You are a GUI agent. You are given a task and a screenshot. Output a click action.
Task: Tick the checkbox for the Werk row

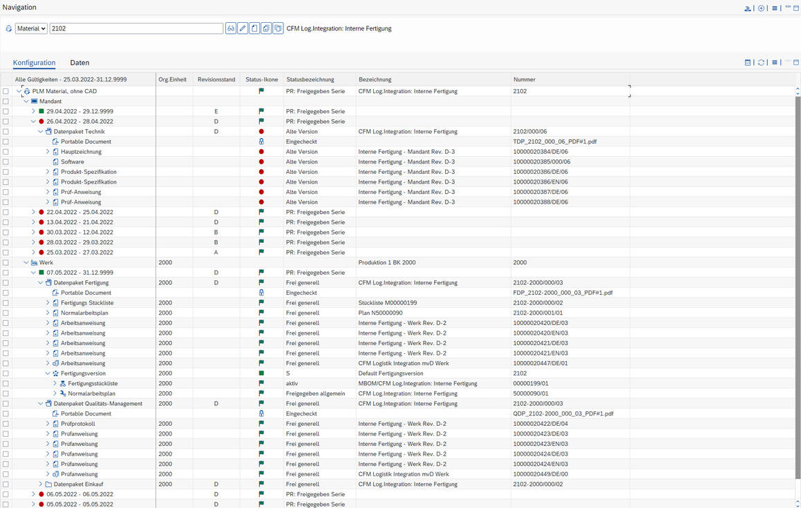6,263
